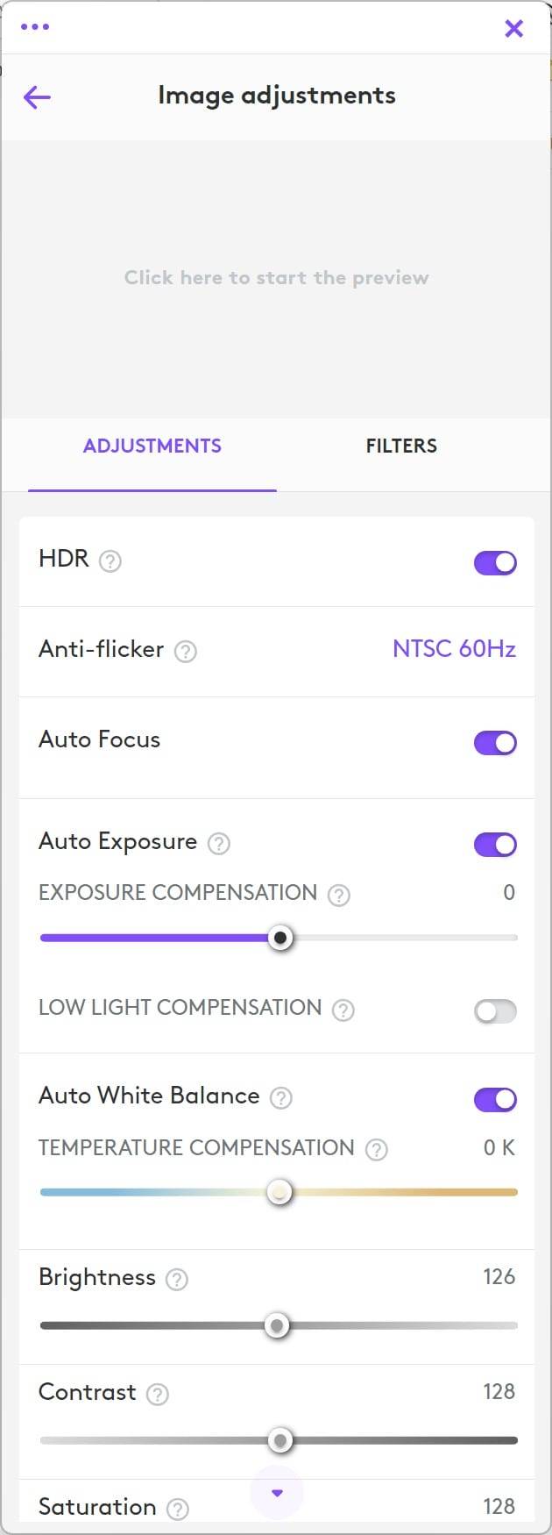The width and height of the screenshot is (552, 1535).
Task: Click the Contrast slider track
Action: tap(279, 1439)
